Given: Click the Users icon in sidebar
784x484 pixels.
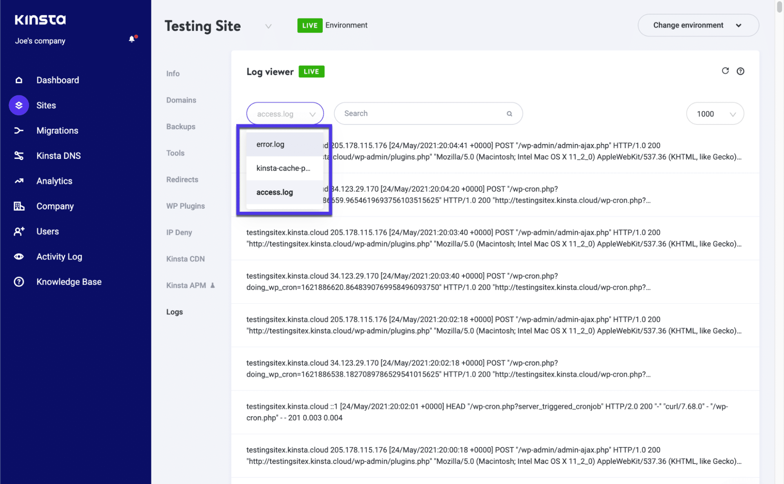Looking at the screenshot, I should [18, 231].
